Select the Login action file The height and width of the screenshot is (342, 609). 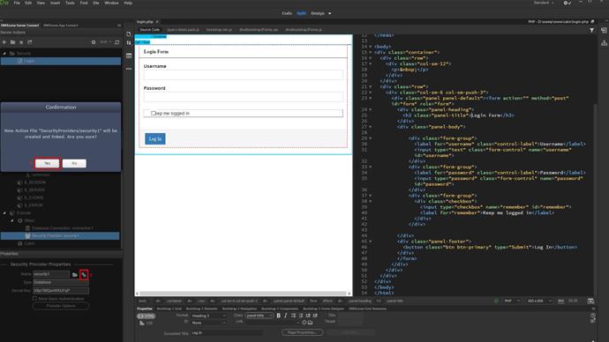(x=61, y=61)
